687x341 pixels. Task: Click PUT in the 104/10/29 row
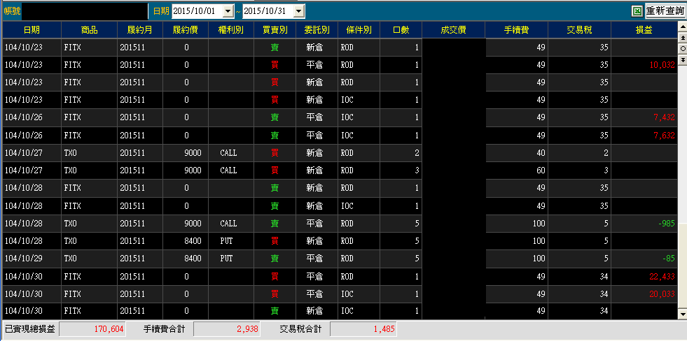226,259
